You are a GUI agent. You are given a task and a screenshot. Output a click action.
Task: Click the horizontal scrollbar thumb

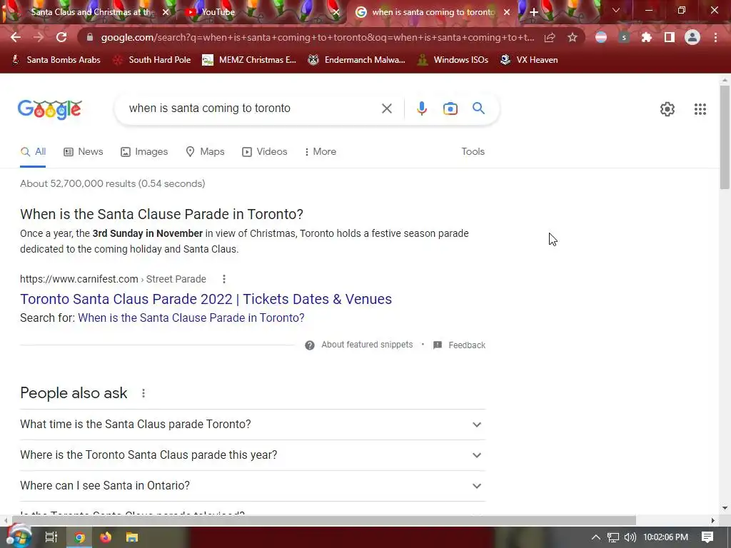[x=324, y=520]
